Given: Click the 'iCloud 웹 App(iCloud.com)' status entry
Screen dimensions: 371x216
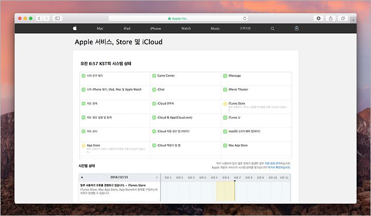Looking at the screenshot, I should [x=175, y=117].
